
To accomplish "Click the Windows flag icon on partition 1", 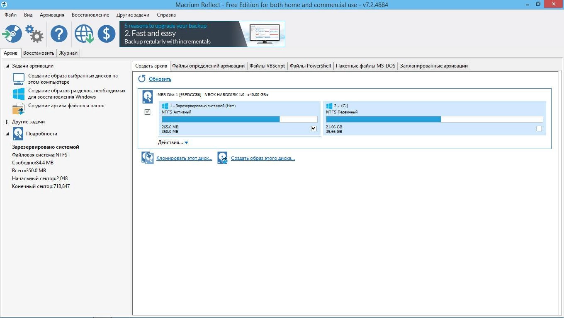I will 165,106.
